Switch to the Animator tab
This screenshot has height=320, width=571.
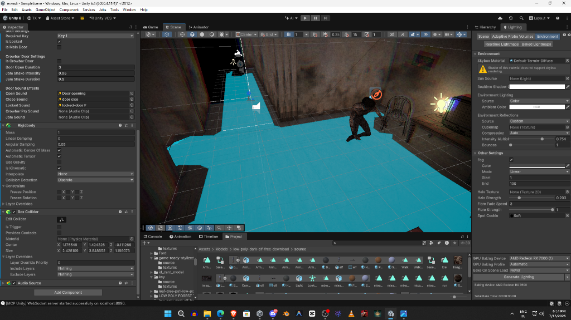pos(199,27)
